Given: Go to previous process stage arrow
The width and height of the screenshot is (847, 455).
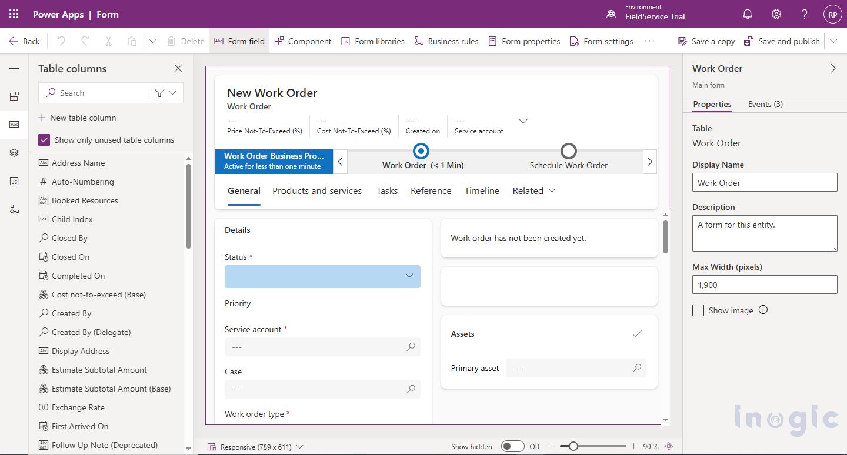Looking at the screenshot, I should coord(340,162).
